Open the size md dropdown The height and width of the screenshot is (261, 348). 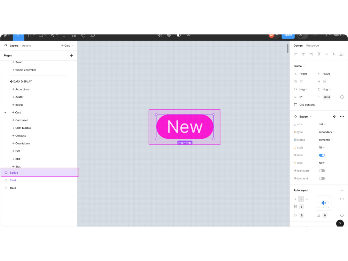[322, 124]
